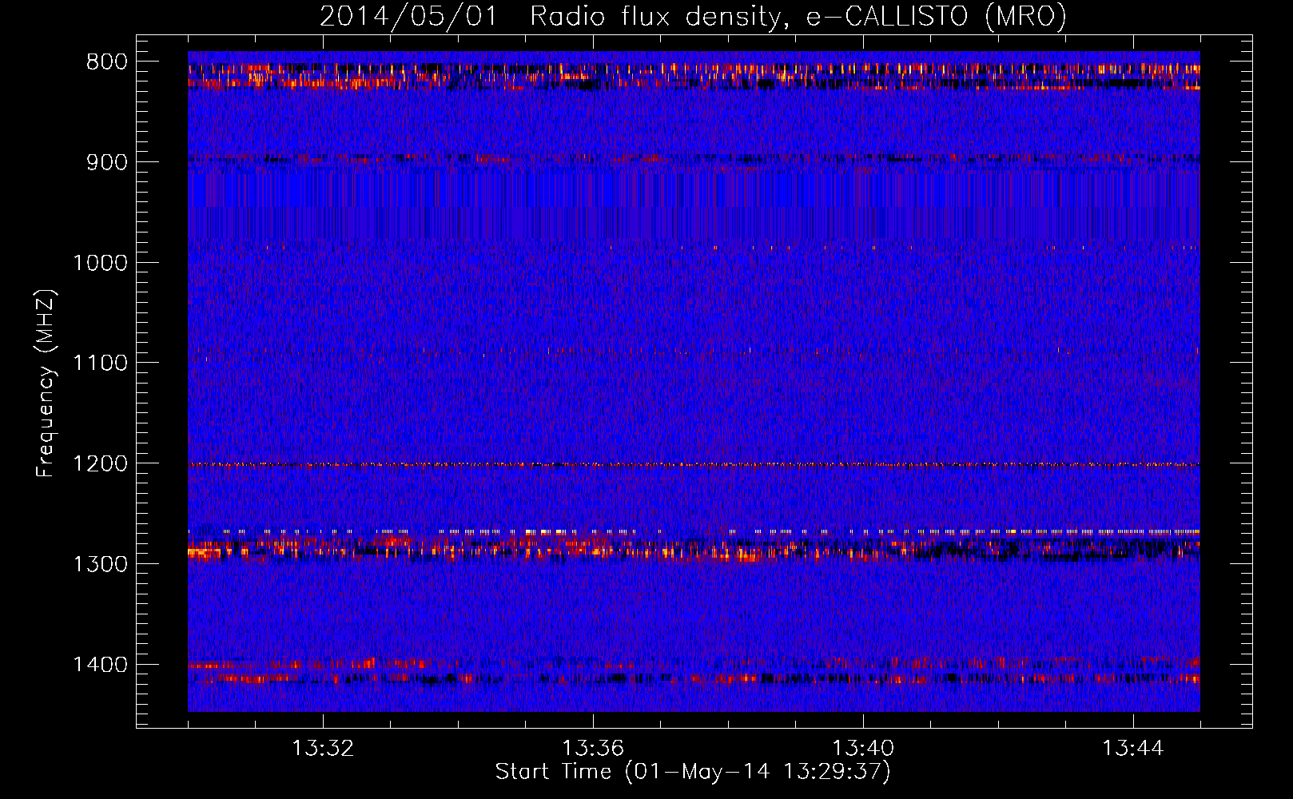Select the 900 frequency tick label
The image size is (1293, 799).
[x=106, y=162]
